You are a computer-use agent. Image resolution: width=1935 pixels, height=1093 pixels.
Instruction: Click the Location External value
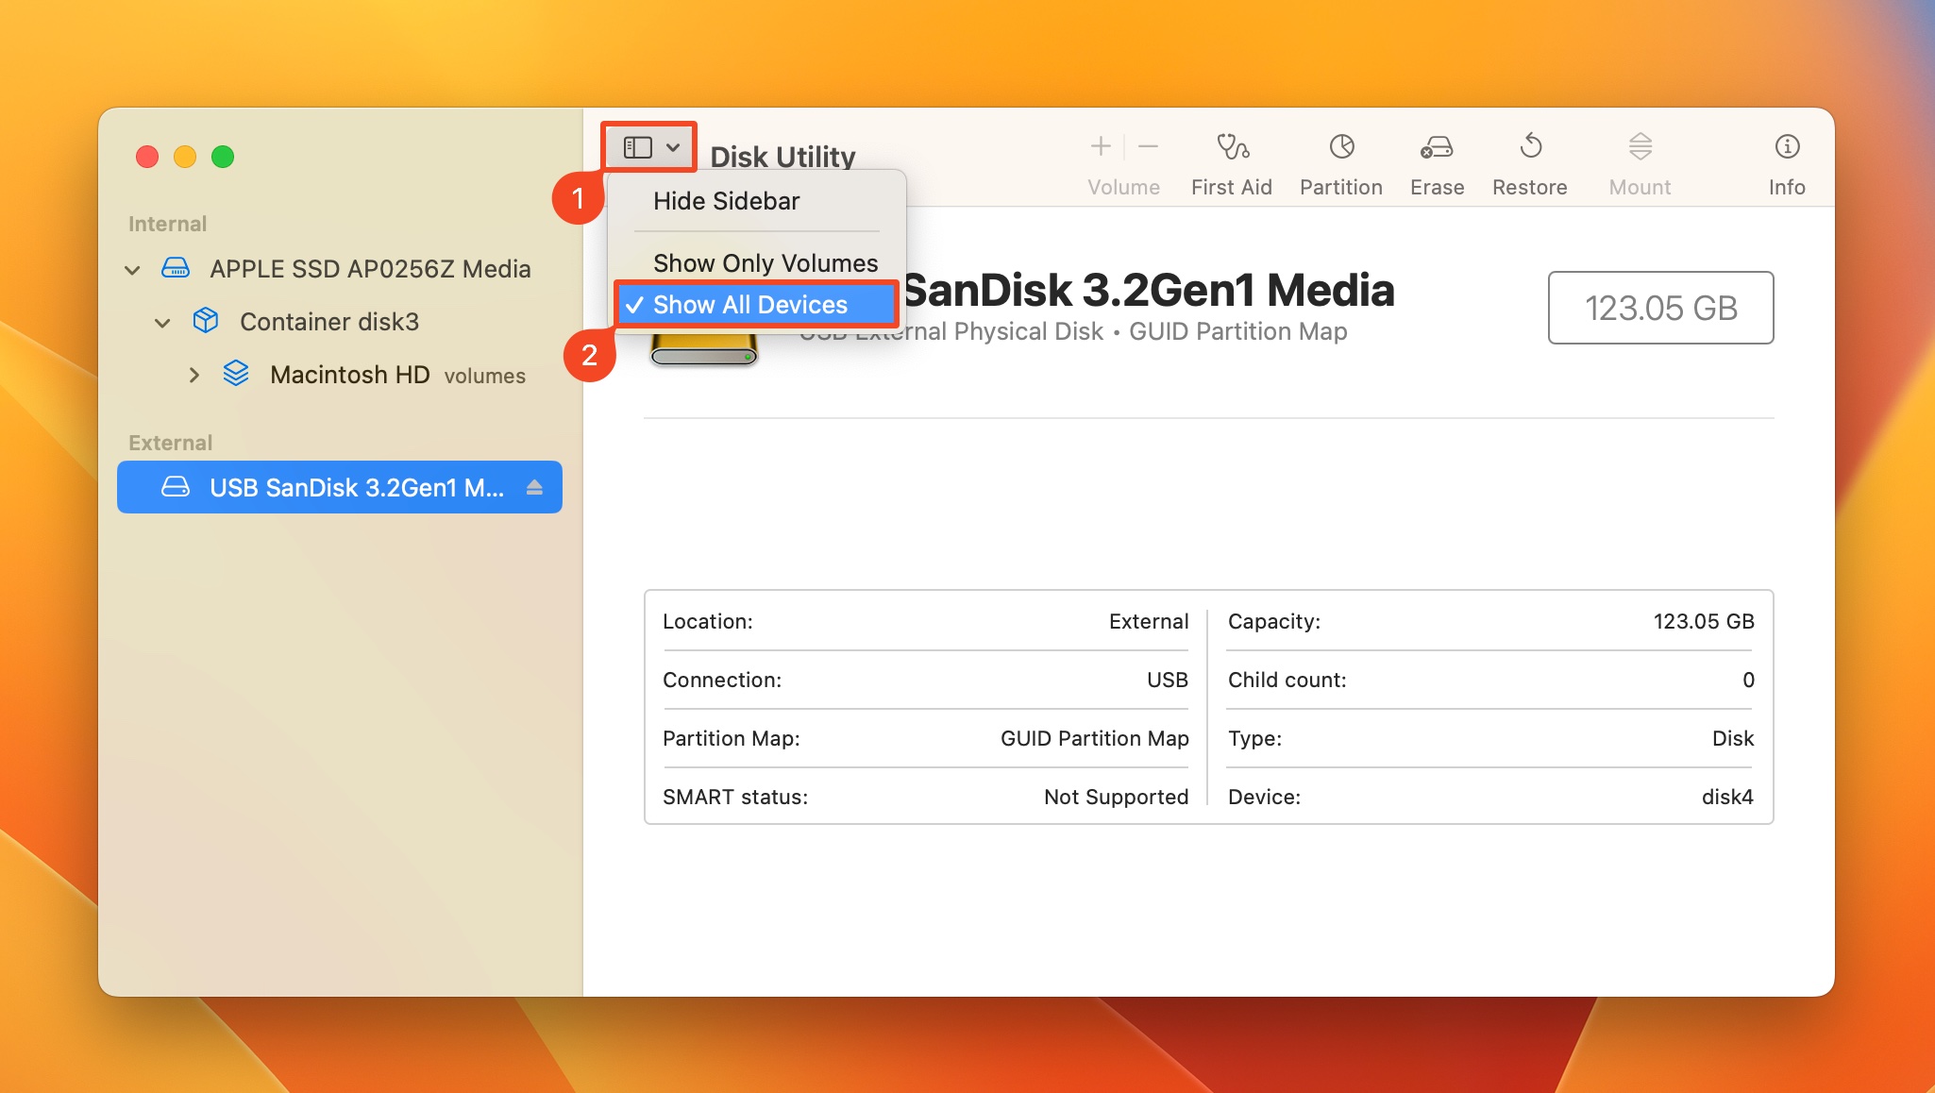[1148, 621]
